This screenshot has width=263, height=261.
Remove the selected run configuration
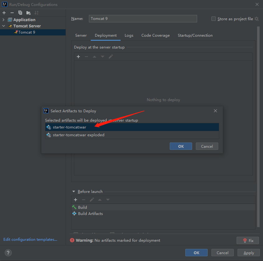click(x=12, y=13)
